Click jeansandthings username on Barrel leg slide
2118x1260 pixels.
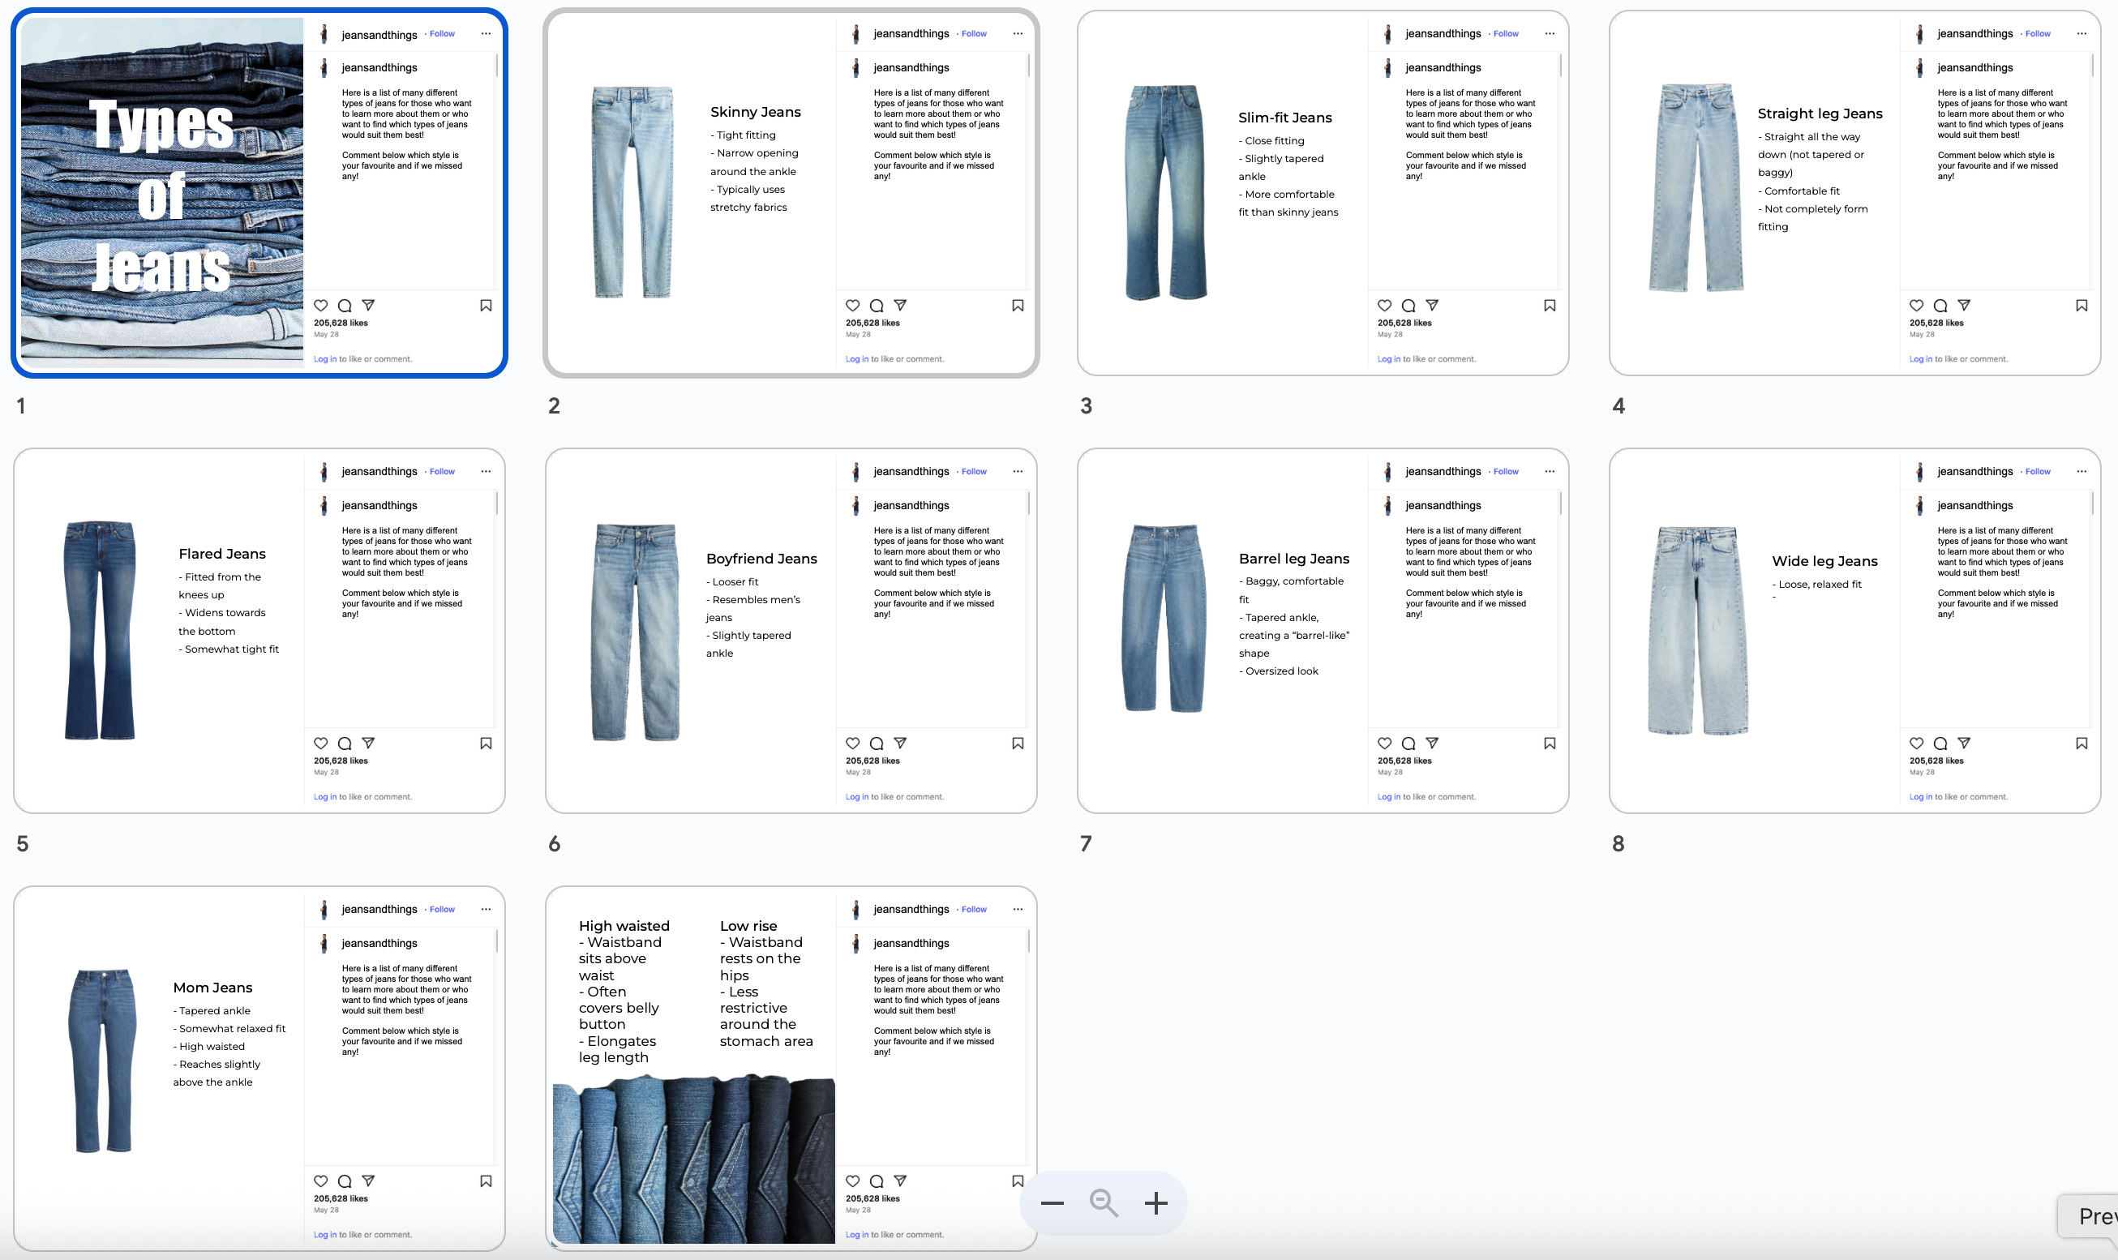1443,471
